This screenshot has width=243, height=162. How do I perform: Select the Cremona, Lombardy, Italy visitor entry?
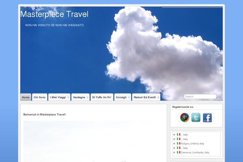click(195, 152)
